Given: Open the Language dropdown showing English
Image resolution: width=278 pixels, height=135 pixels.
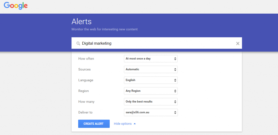Looking at the screenshot, I should [x=151, y=80].
